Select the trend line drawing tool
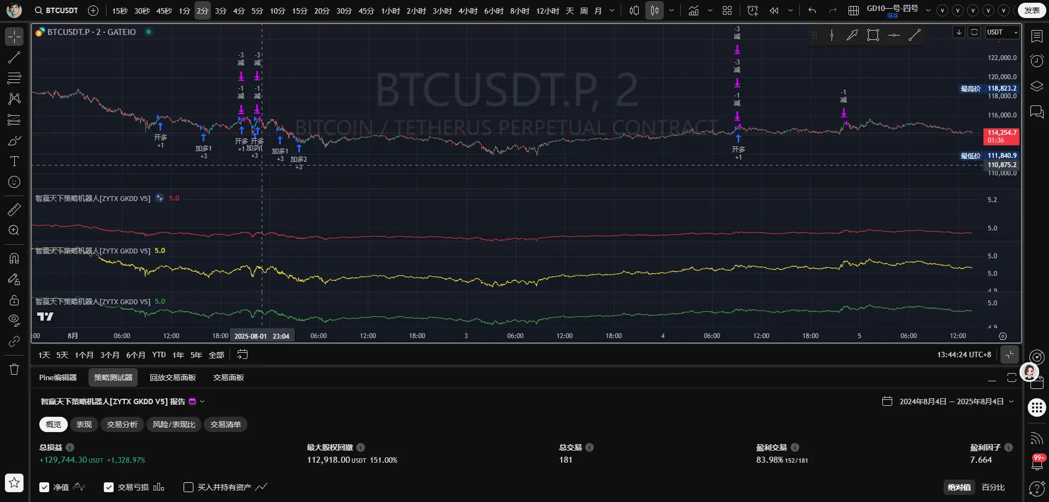The image size is (1049, 502). (14, 57)
